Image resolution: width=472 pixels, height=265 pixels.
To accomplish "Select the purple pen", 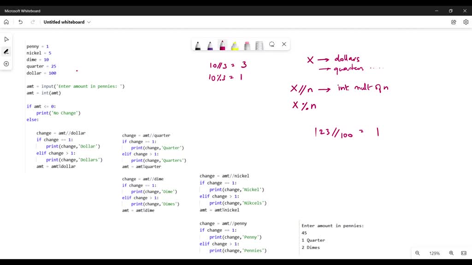I will (210, 44).
